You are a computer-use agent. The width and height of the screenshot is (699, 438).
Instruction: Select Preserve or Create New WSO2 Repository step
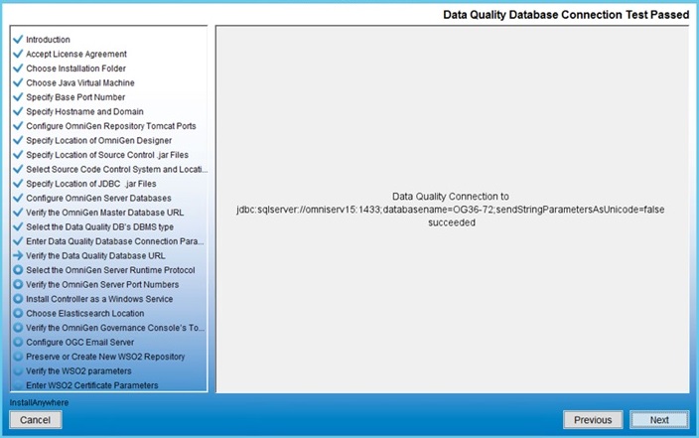click(x=105, y=357)
